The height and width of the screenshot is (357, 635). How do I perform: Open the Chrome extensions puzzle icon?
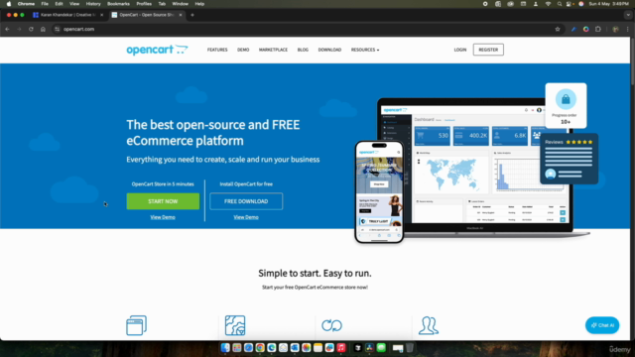598,29
